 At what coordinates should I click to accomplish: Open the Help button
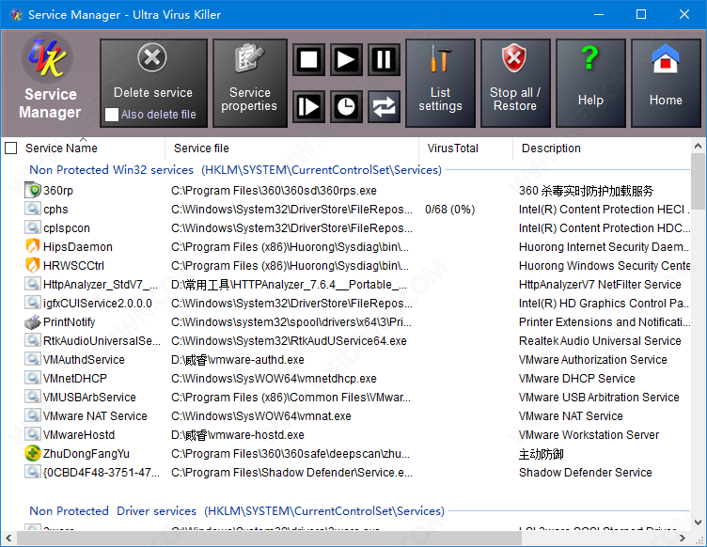pos(590,83)
